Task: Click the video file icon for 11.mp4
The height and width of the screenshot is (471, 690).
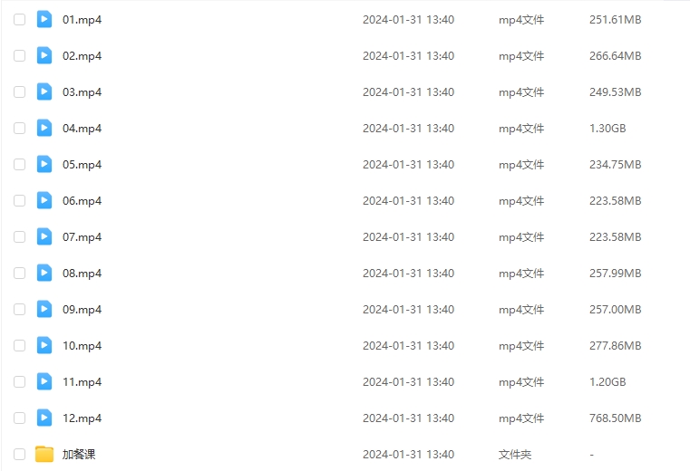Action: [44, 381]
